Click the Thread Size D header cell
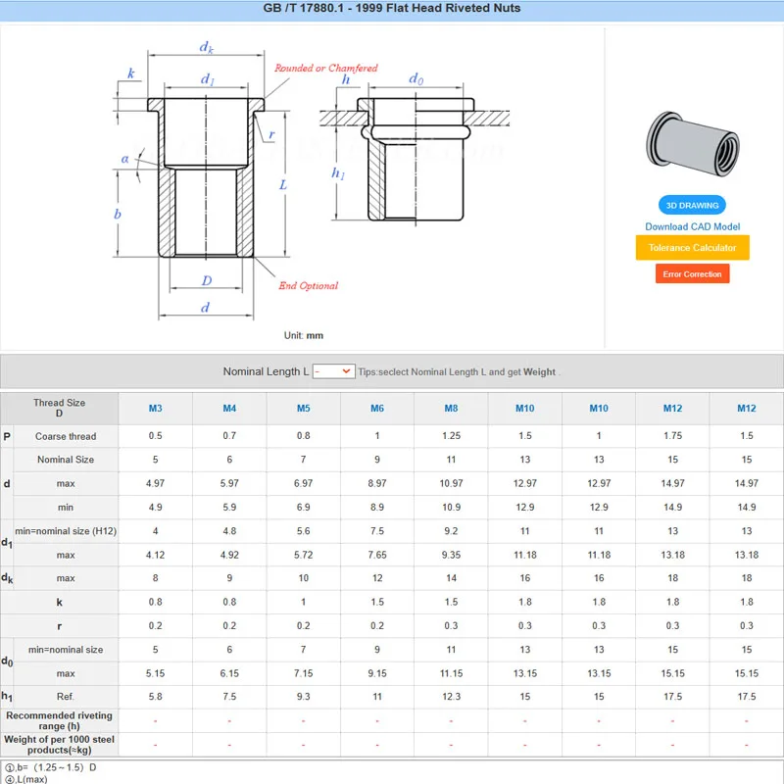784x784 pixels. click(x=60, y=408)
